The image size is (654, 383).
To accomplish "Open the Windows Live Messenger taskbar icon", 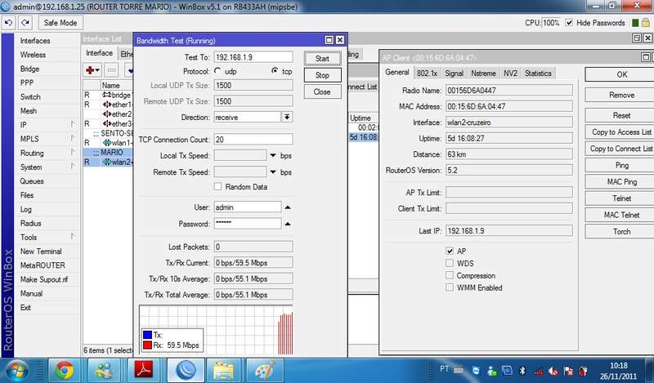I will (104, 370).
